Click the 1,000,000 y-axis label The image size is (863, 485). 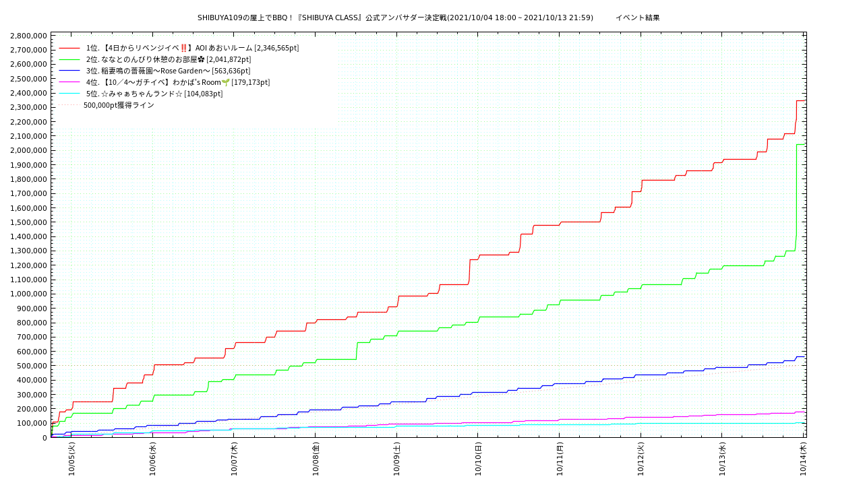29,294
